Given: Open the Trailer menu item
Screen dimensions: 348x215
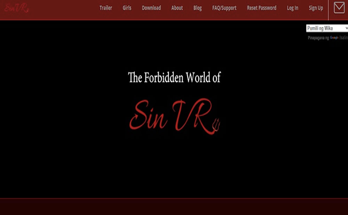Looking at the screenshot, I should coord(106,8).
